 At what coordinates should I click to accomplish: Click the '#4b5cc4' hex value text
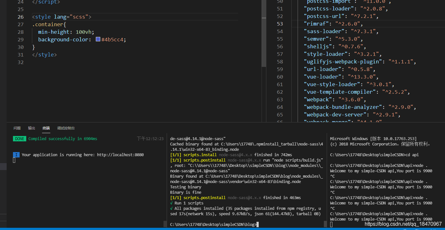click(112, 39)
